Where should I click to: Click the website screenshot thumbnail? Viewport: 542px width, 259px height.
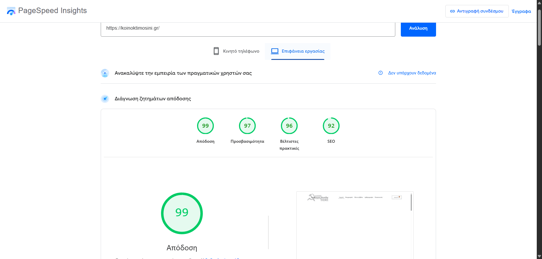[x=355, y=224]
